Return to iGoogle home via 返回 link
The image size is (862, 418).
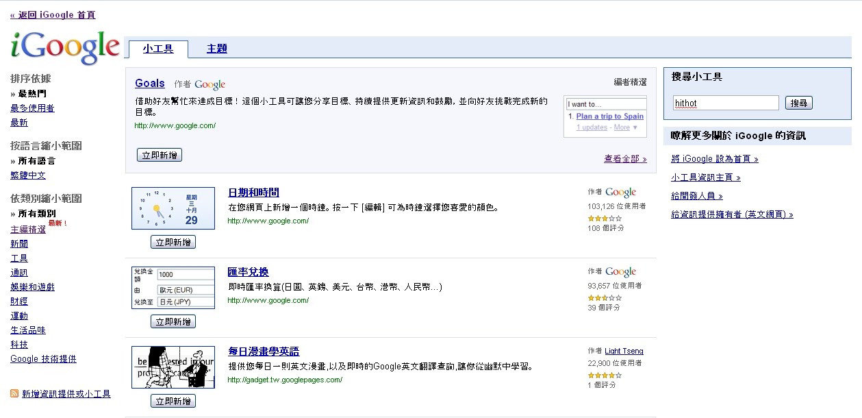point(53,14)
